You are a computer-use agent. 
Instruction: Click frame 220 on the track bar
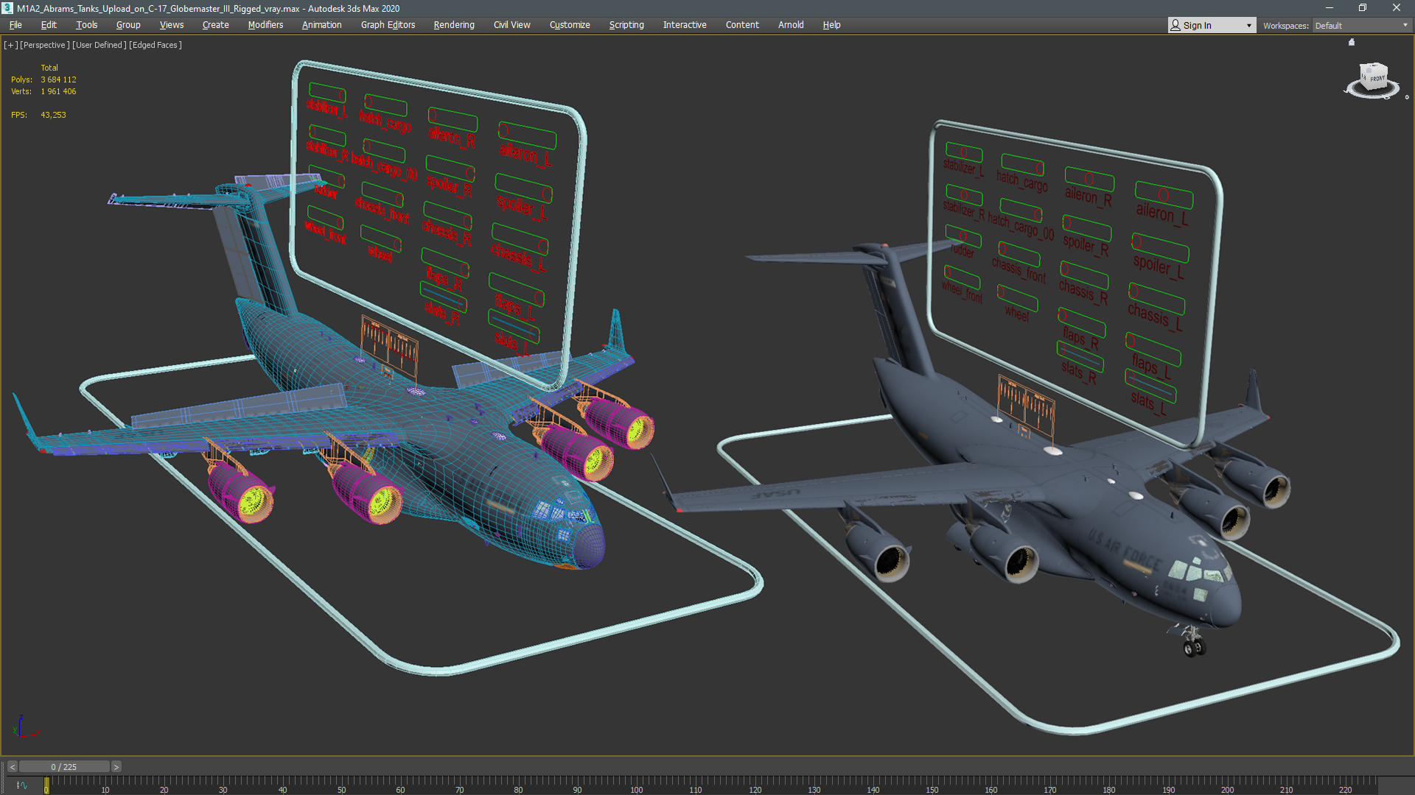point(1345,788)
